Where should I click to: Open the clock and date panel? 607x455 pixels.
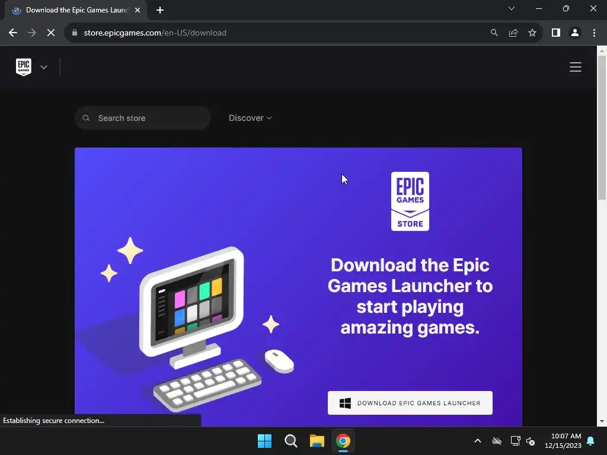pos(563,441)
